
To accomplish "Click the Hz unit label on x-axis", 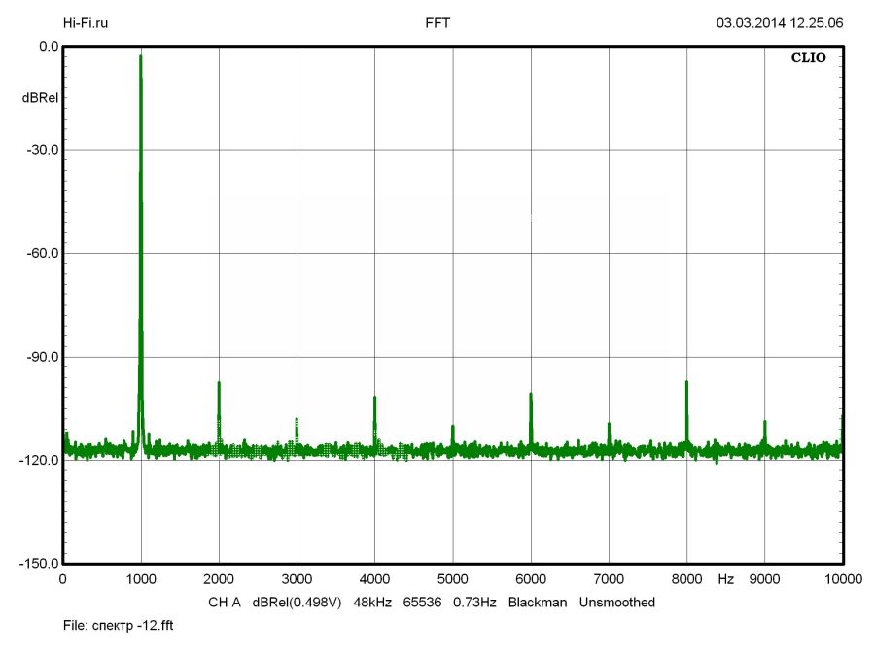I will [725, 579].
